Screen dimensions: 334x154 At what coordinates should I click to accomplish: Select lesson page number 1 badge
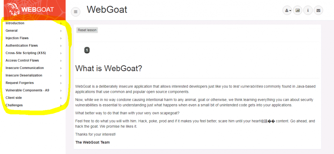coord(87,50)
